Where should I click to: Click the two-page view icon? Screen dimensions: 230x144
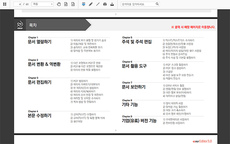(73, 4)
